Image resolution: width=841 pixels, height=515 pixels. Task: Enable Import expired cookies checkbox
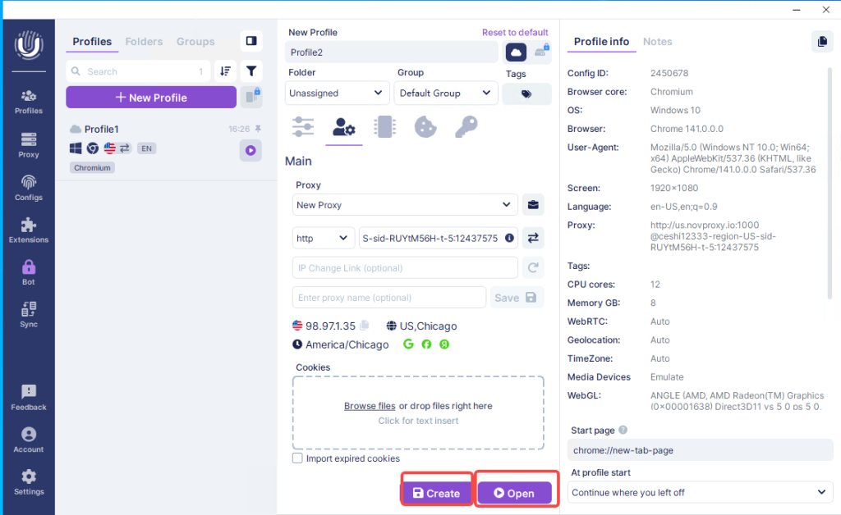click(297, 458)
